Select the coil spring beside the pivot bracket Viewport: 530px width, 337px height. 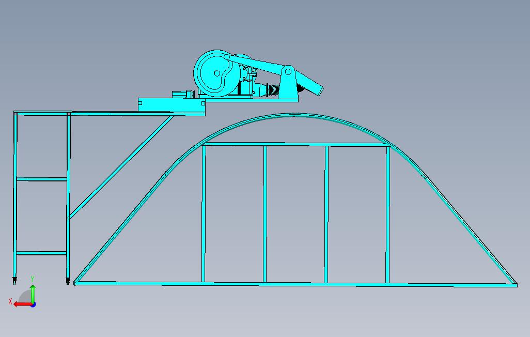point(273,90)
